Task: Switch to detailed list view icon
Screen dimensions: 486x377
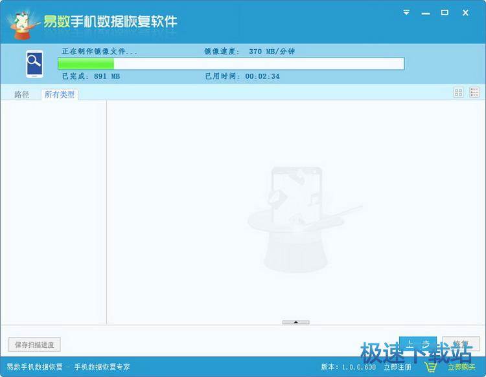Action: [474, 92]
